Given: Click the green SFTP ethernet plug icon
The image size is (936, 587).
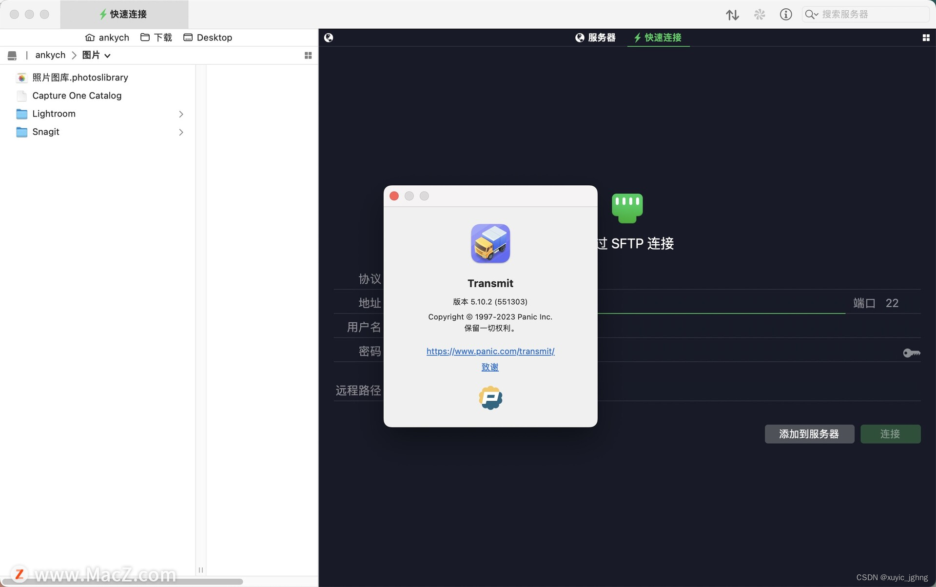Looking at the screenshot, I should point(627,208).
